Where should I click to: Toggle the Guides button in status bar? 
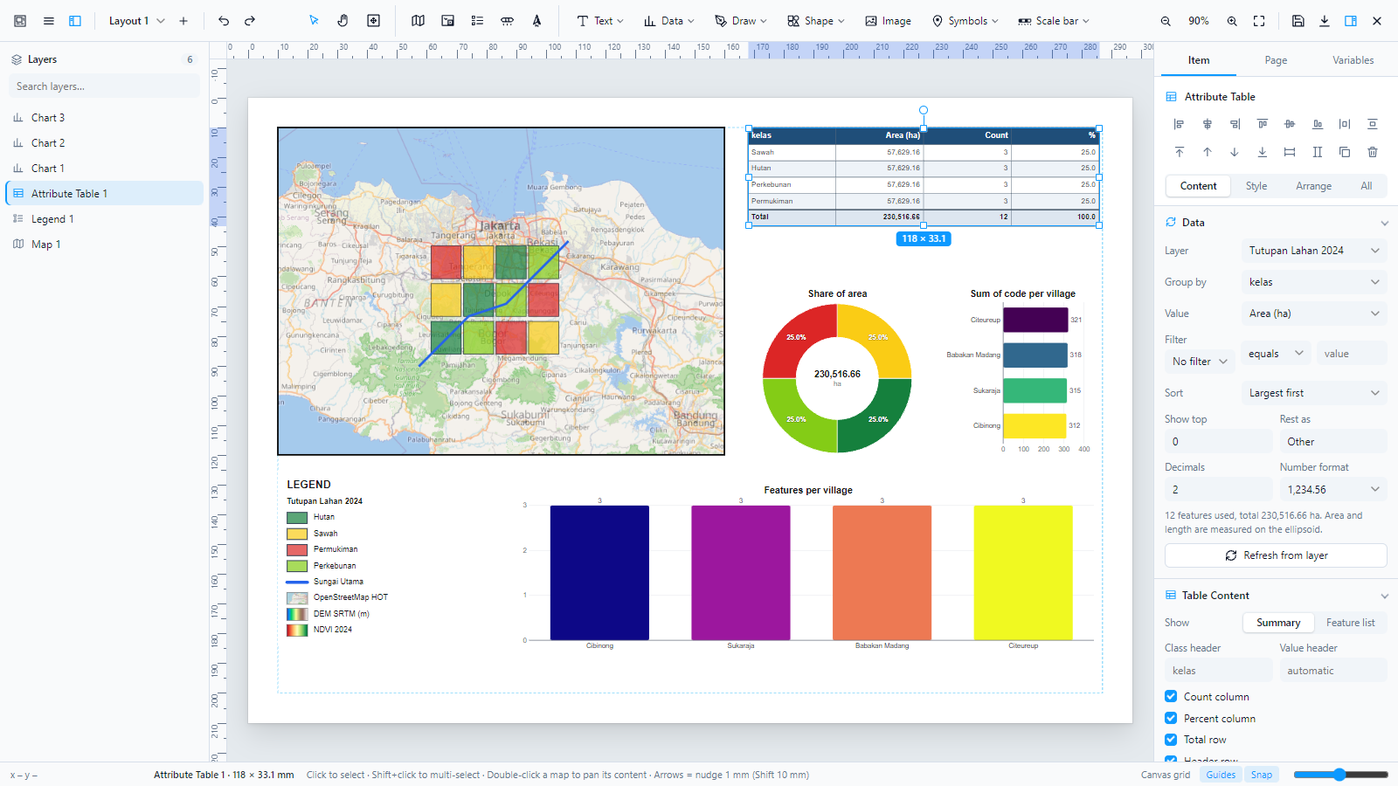tap(1221, 775)
